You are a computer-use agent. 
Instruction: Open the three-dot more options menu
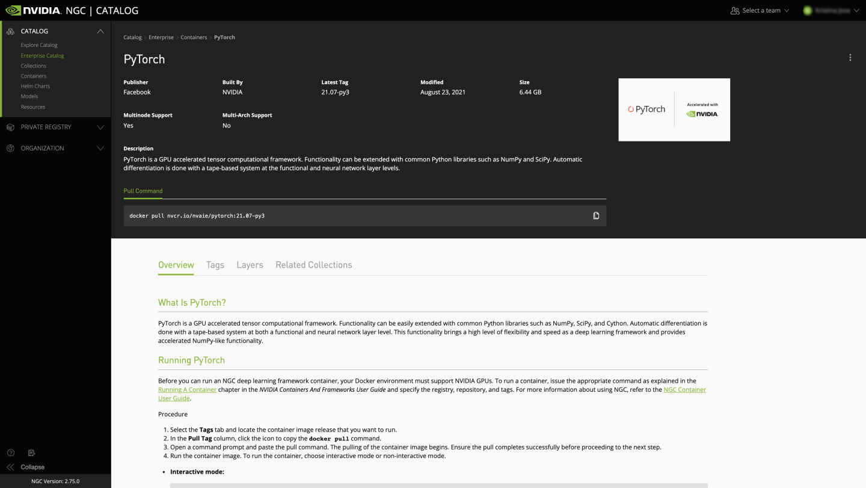point(850,57)
